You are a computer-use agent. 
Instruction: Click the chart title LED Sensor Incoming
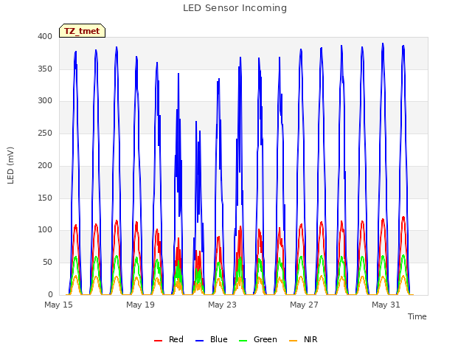[x=235, y=8]
